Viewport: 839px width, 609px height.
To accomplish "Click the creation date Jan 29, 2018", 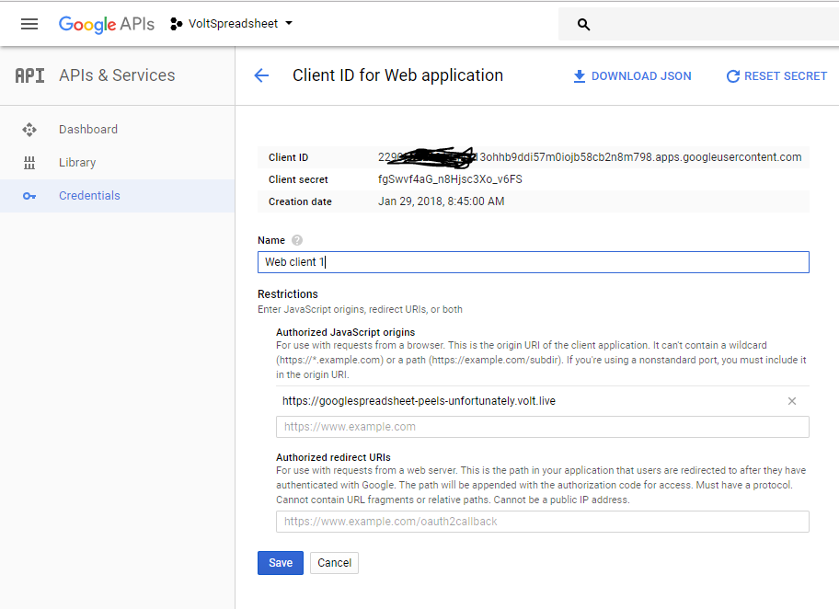I will [442, 201].
